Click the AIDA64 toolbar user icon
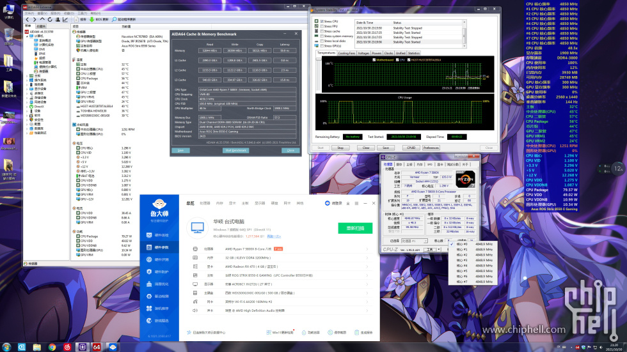The height and width of the screenshot is (352, 627). tap(58, 19)
